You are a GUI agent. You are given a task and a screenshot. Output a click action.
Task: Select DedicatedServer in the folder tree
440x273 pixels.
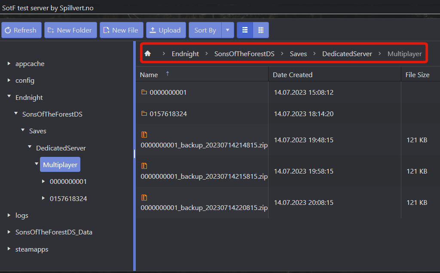(61, 148)
